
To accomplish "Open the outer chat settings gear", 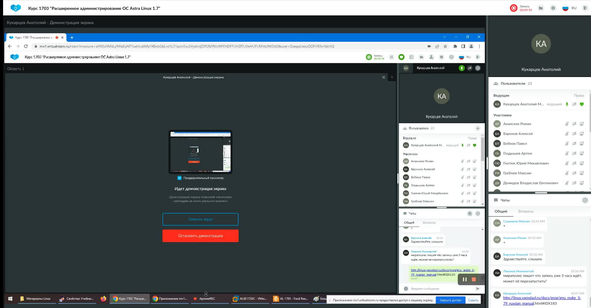I will (585, 200).
